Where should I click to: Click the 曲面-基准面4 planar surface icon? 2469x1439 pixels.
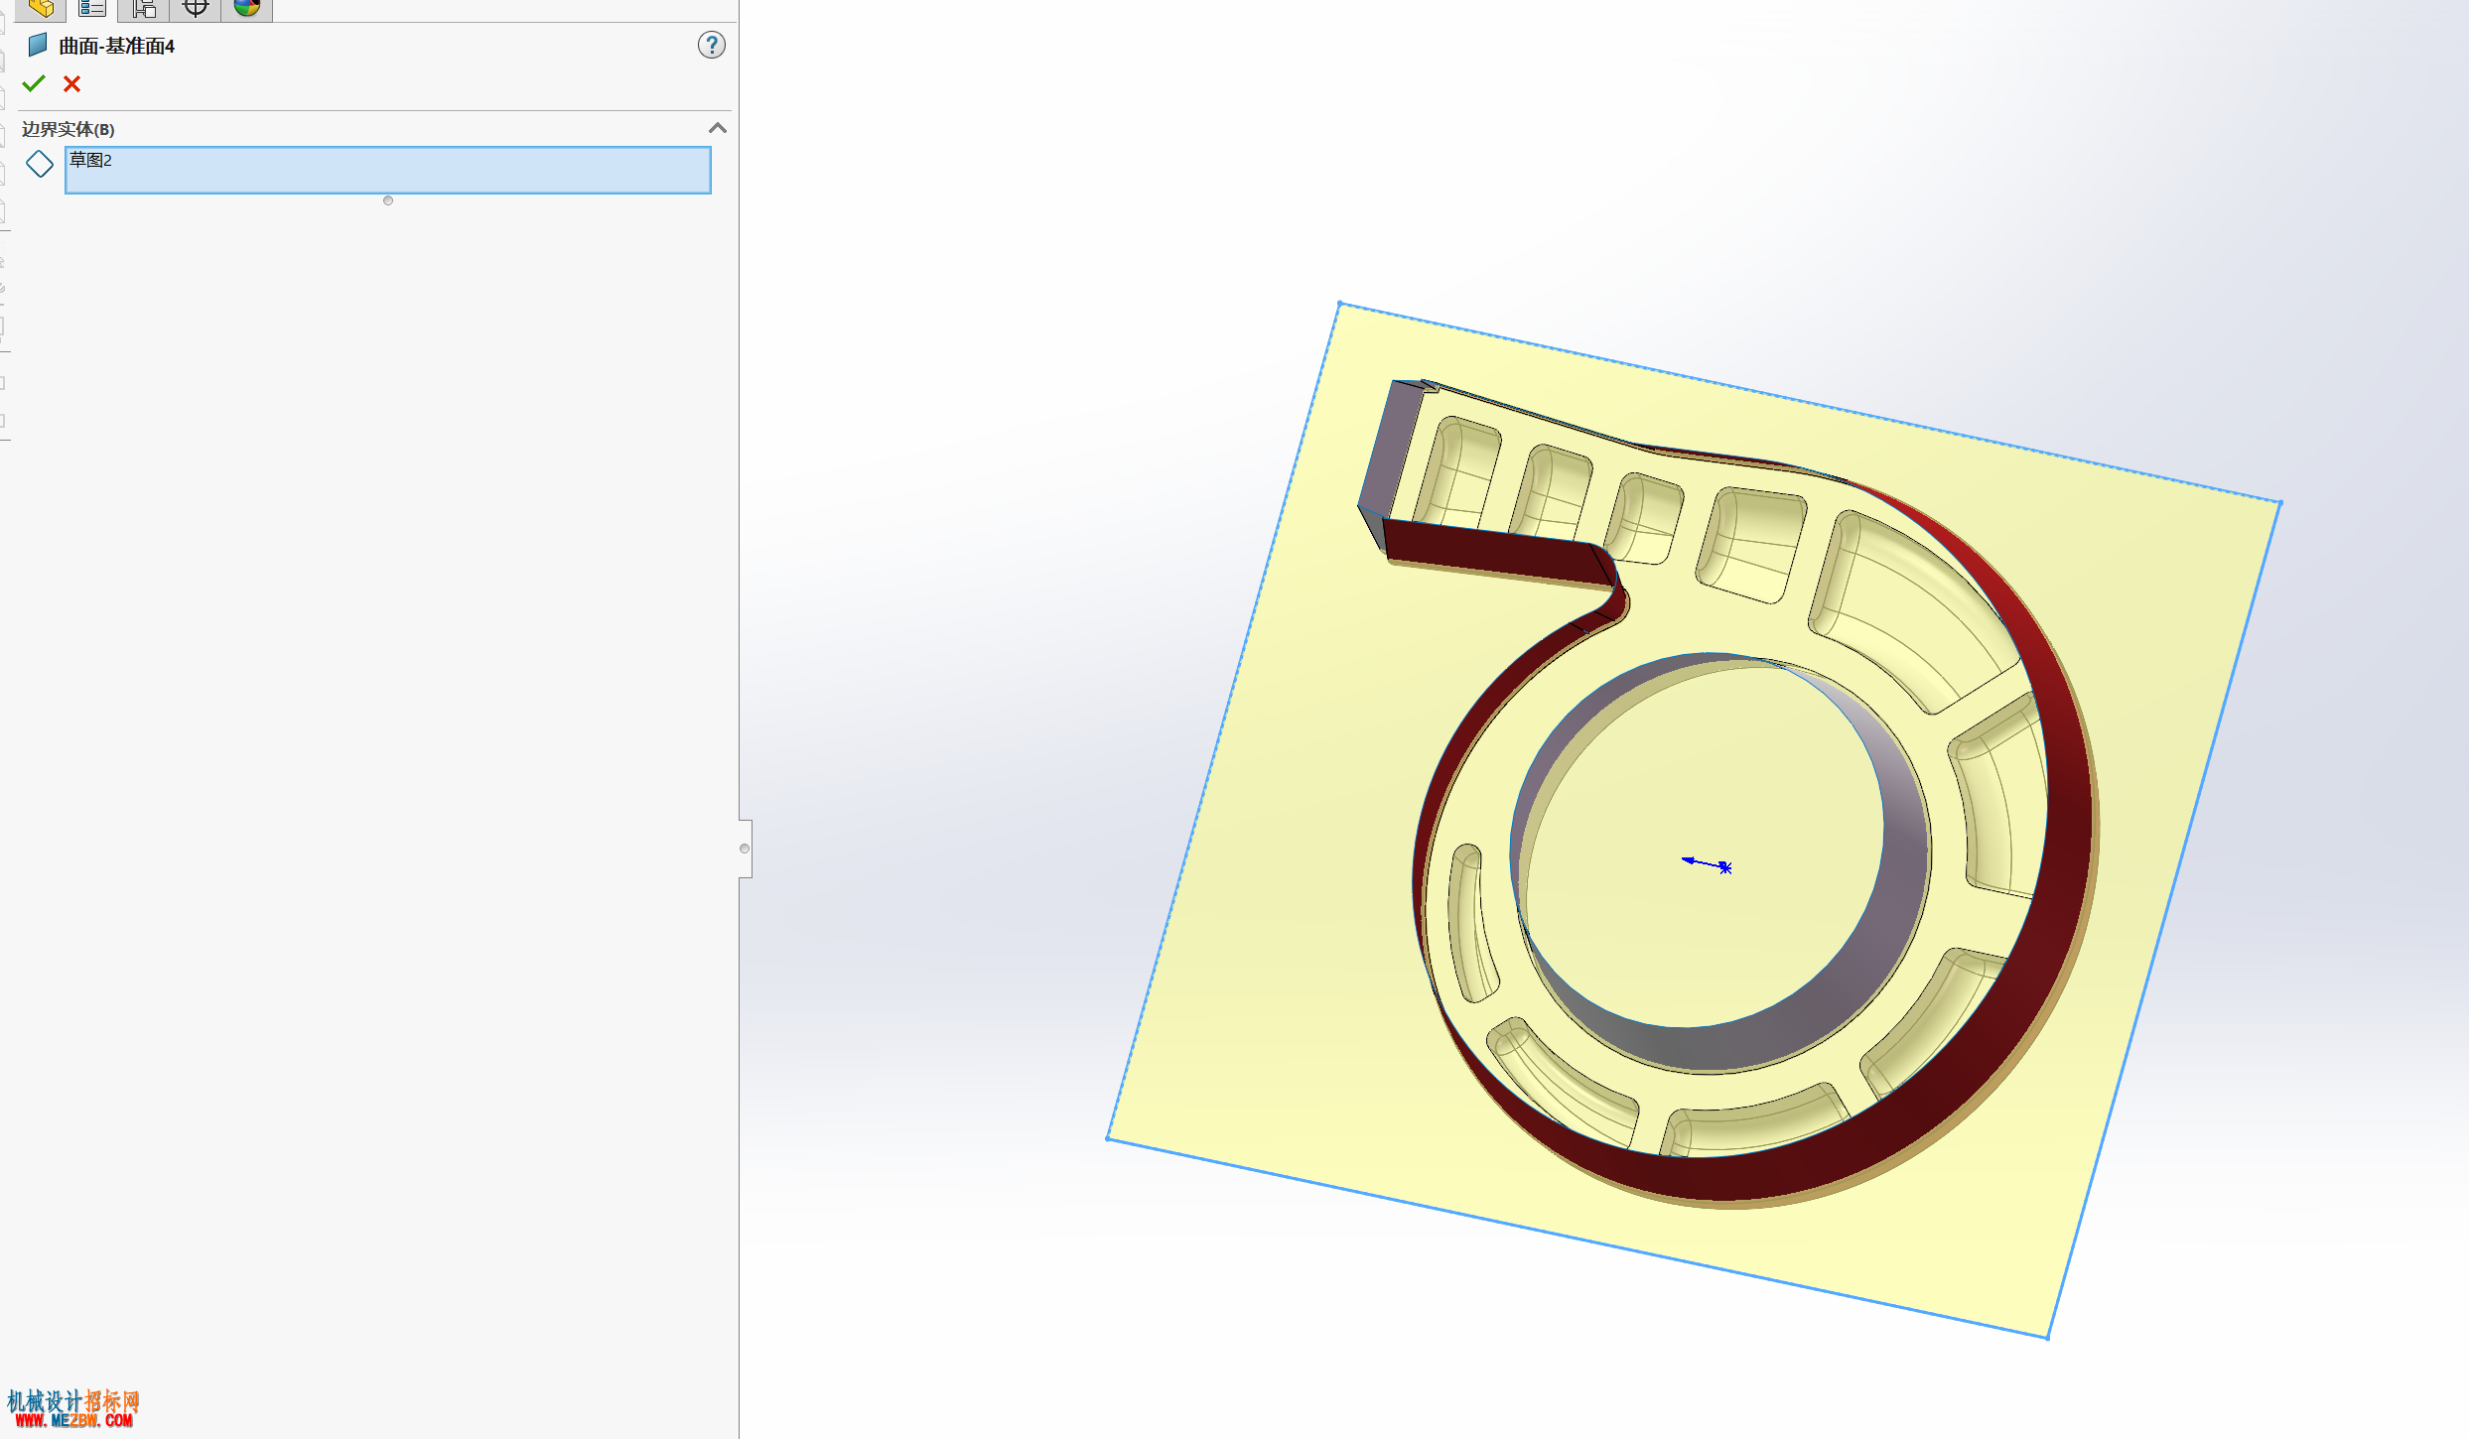pos(38,45)
